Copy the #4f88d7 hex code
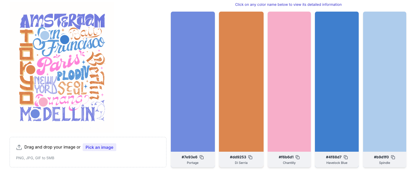 [x=346, y=157]
